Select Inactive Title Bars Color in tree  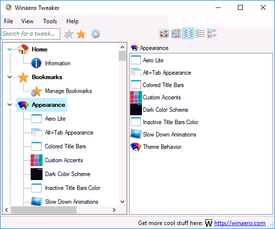point(73,188)
